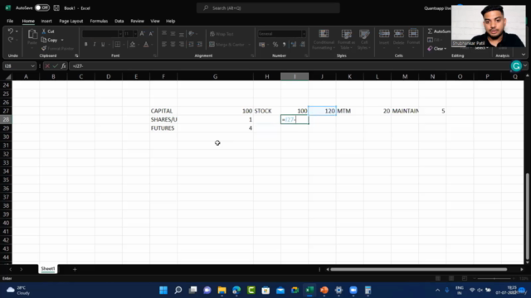Click the Copy button

[x=50, y=40]
